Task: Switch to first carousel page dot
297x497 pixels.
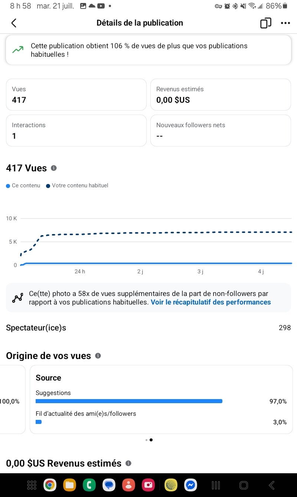Action: click(146, 440)
